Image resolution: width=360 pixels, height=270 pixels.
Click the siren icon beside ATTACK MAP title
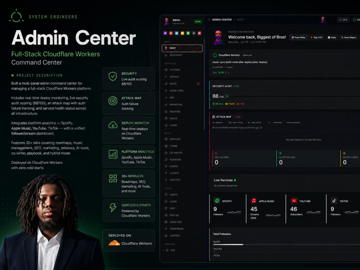[x=214, y=117]
